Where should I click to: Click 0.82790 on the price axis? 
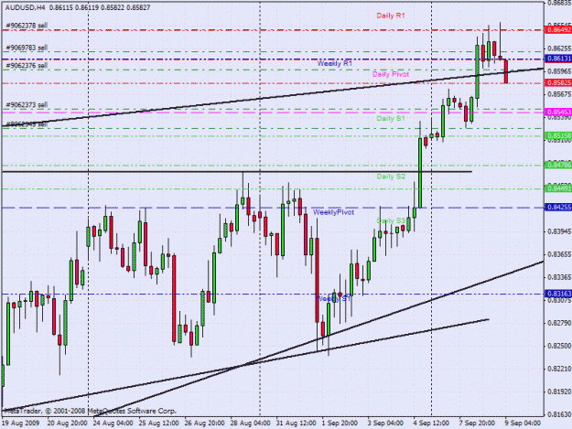559,323
